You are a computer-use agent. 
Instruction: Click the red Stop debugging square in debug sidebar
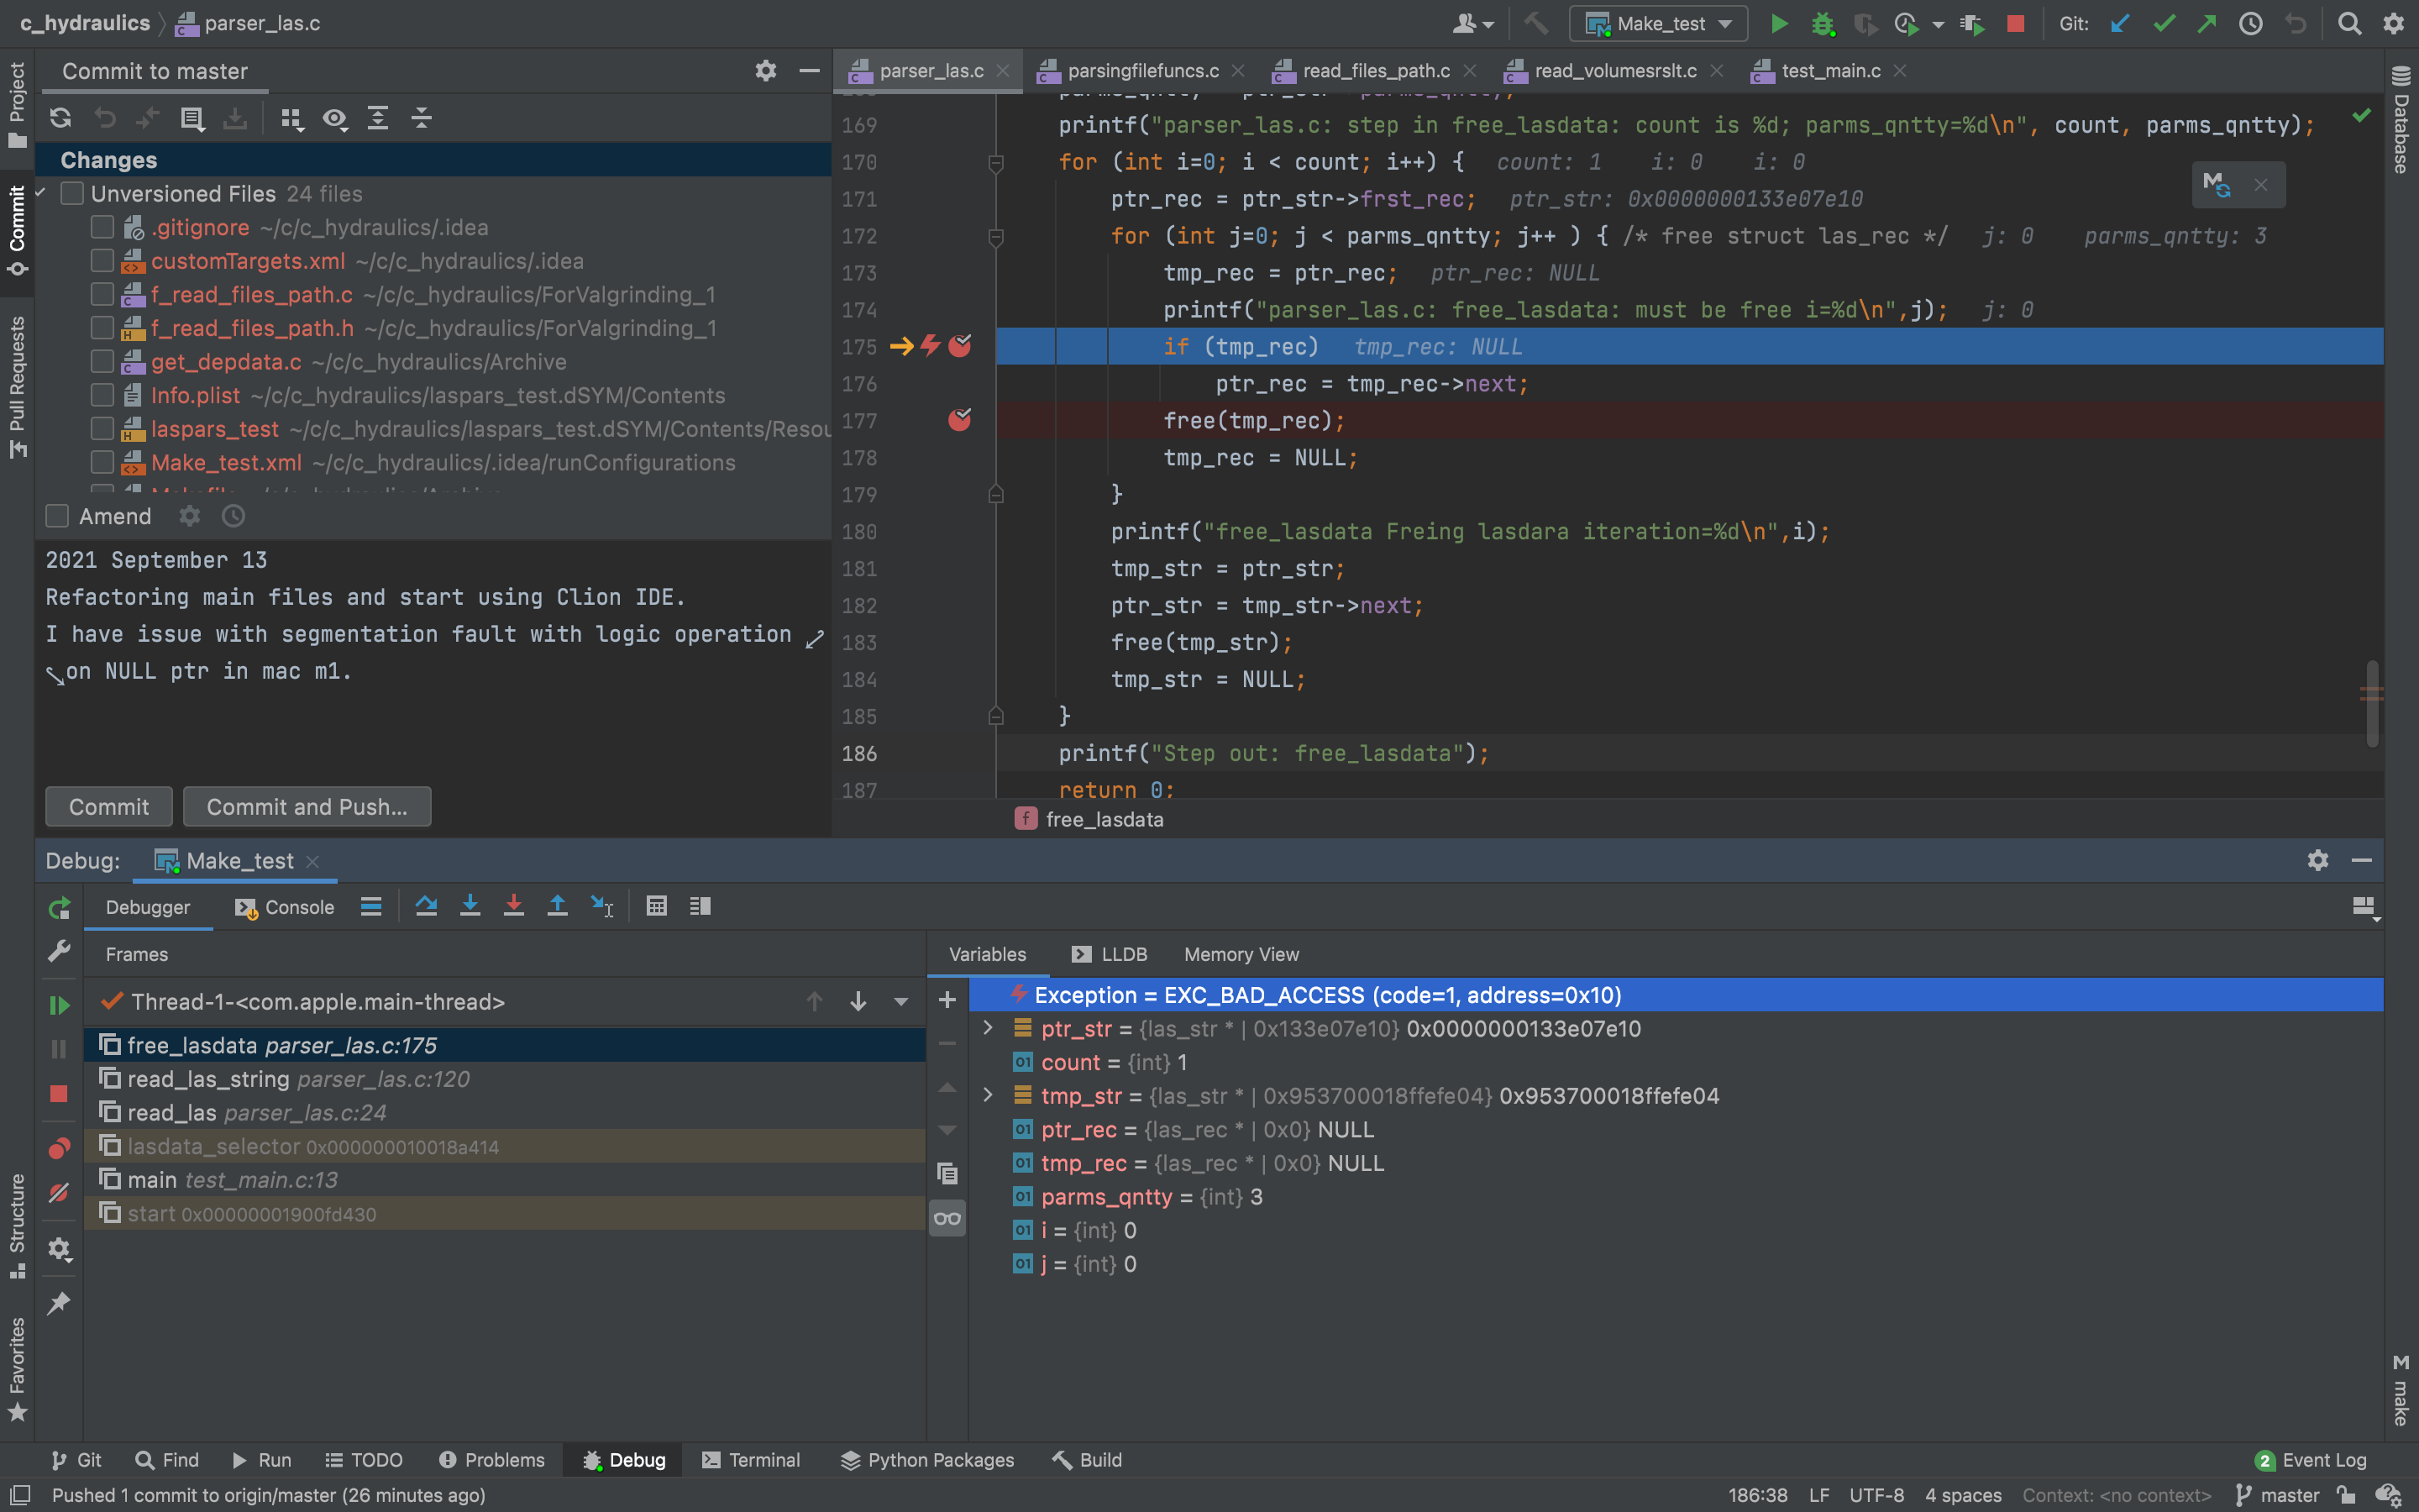pyautogui.click(x=59, y=1094)
